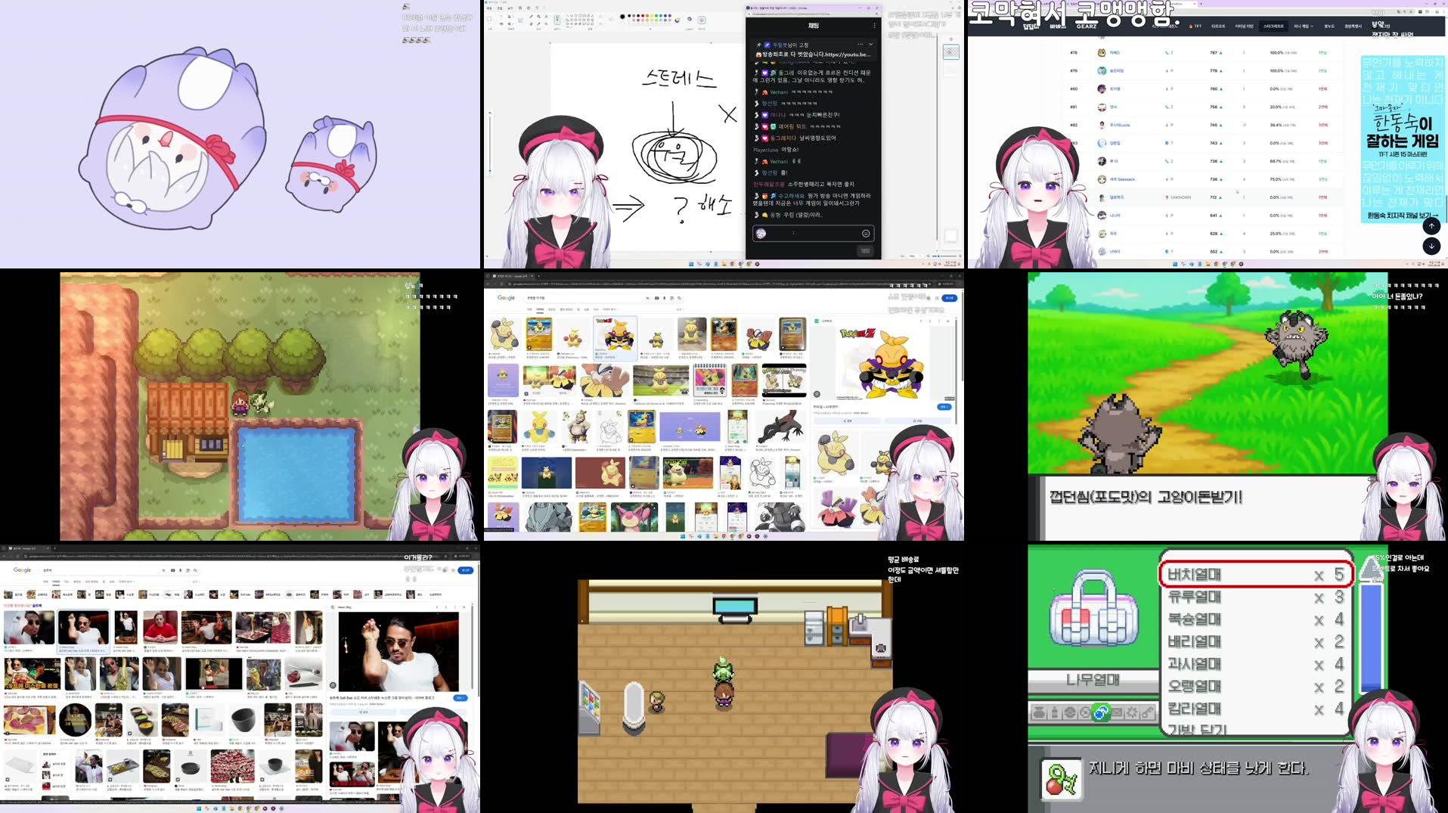Select the Pencil tool in Paint
The image size is (1448, 813).
(x=531, y=16)
